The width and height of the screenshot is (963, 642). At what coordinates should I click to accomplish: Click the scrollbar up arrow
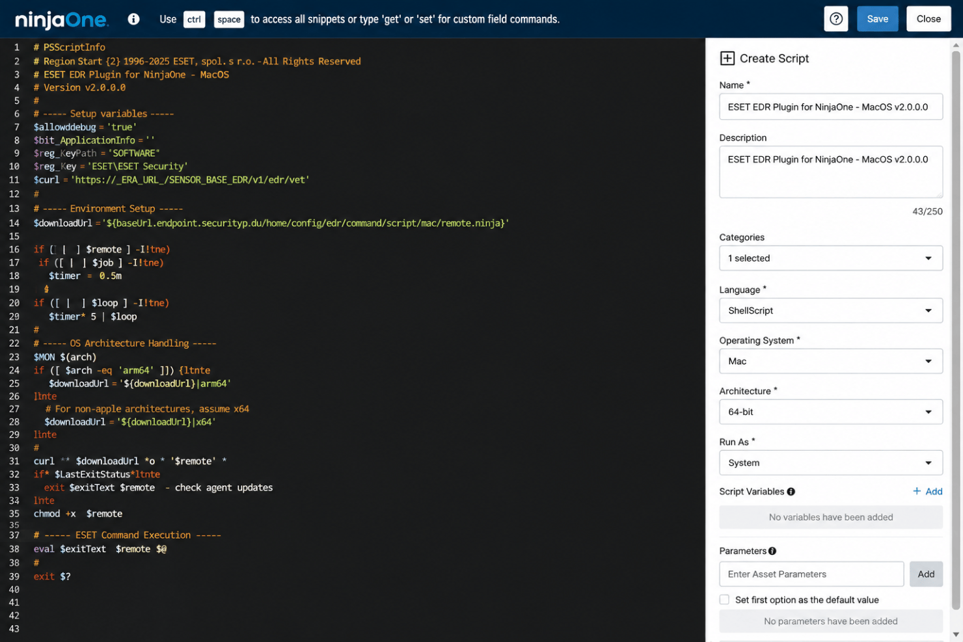(956, 45)
